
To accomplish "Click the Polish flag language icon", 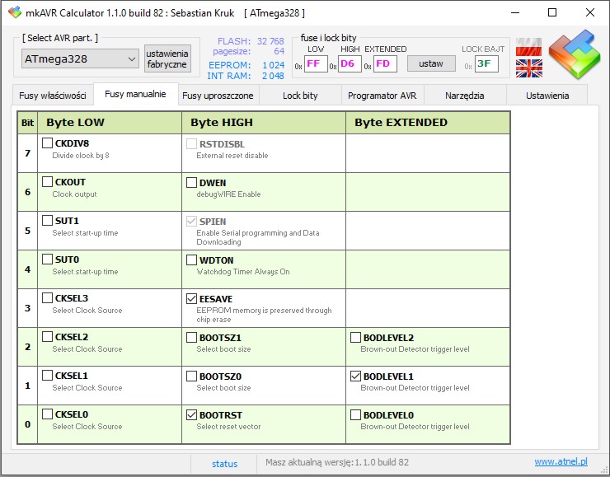I will pos(528,48).
